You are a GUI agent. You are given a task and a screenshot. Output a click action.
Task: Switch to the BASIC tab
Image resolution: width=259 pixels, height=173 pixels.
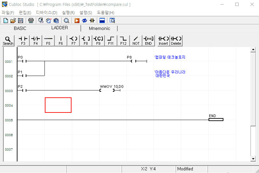click(x=20, y=28)
